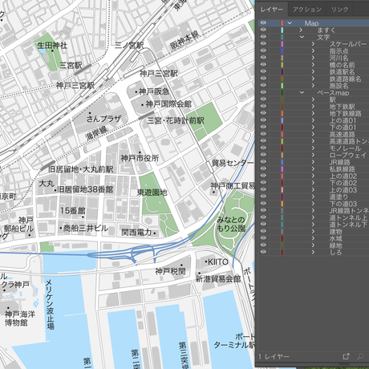Click the color swatch of 下の道03 layer
This screenshot has height=369, width=369.
[282, 204]
